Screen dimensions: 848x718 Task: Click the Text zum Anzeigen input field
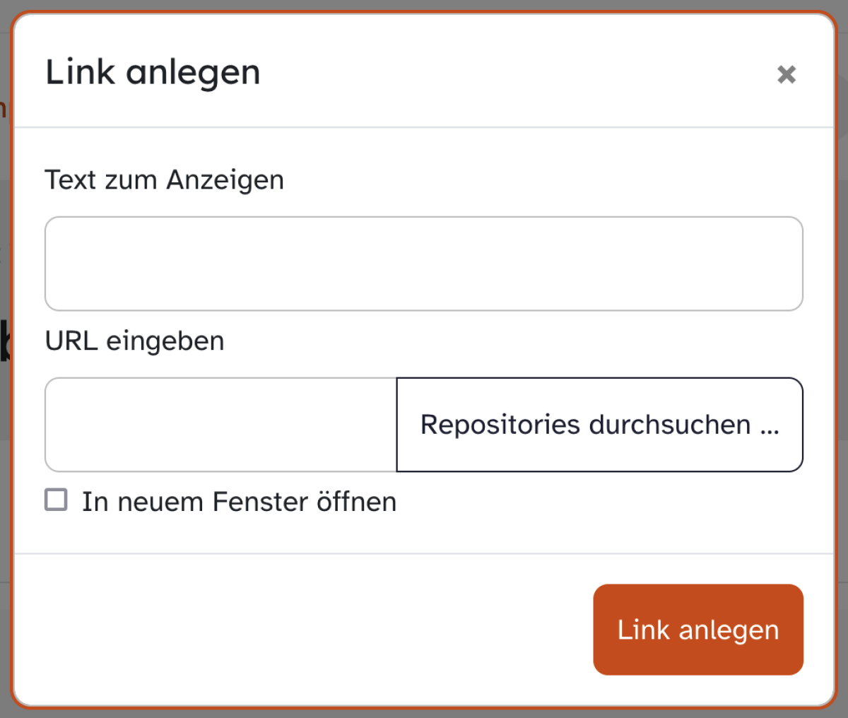[424, 264]
